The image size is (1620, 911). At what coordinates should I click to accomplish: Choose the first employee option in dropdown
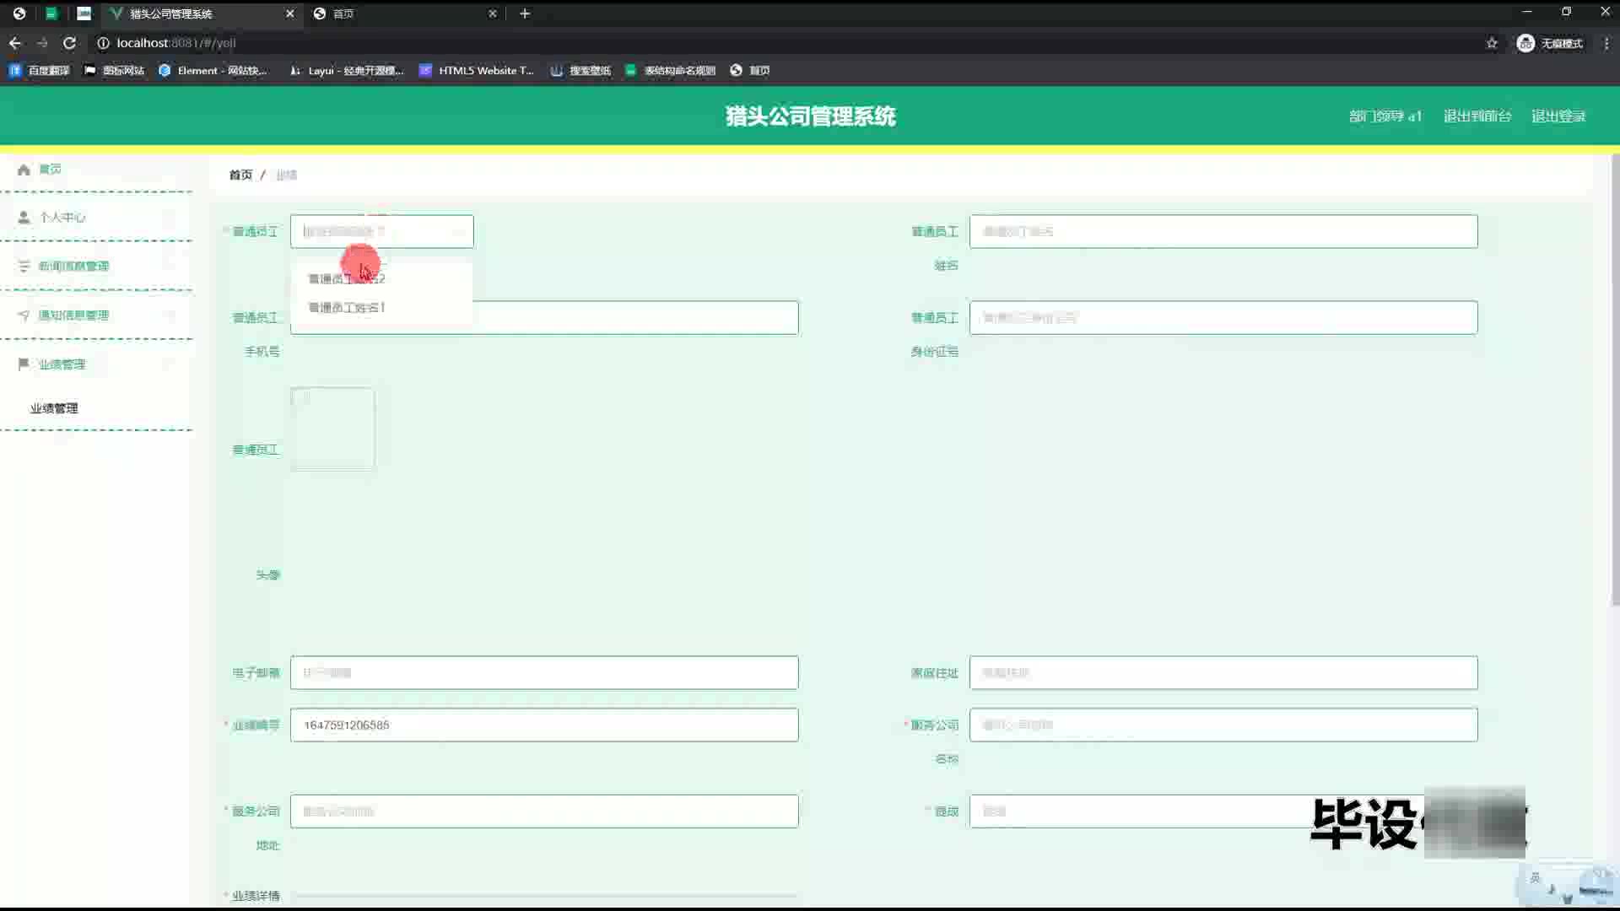point(347,279)
